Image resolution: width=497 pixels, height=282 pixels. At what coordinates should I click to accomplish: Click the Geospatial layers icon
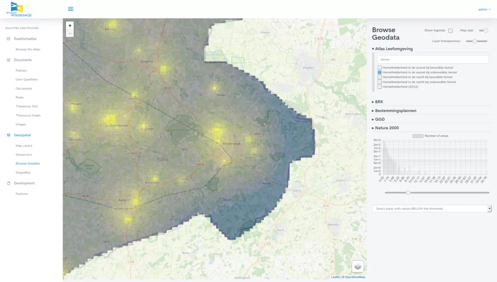tap(9, 135)
